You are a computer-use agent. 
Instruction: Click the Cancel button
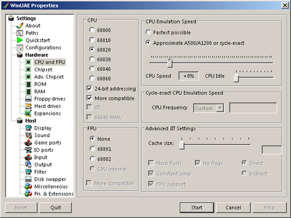(233, 208)
